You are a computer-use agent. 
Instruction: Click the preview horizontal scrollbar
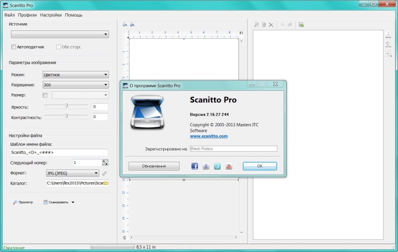pos(184,237)
